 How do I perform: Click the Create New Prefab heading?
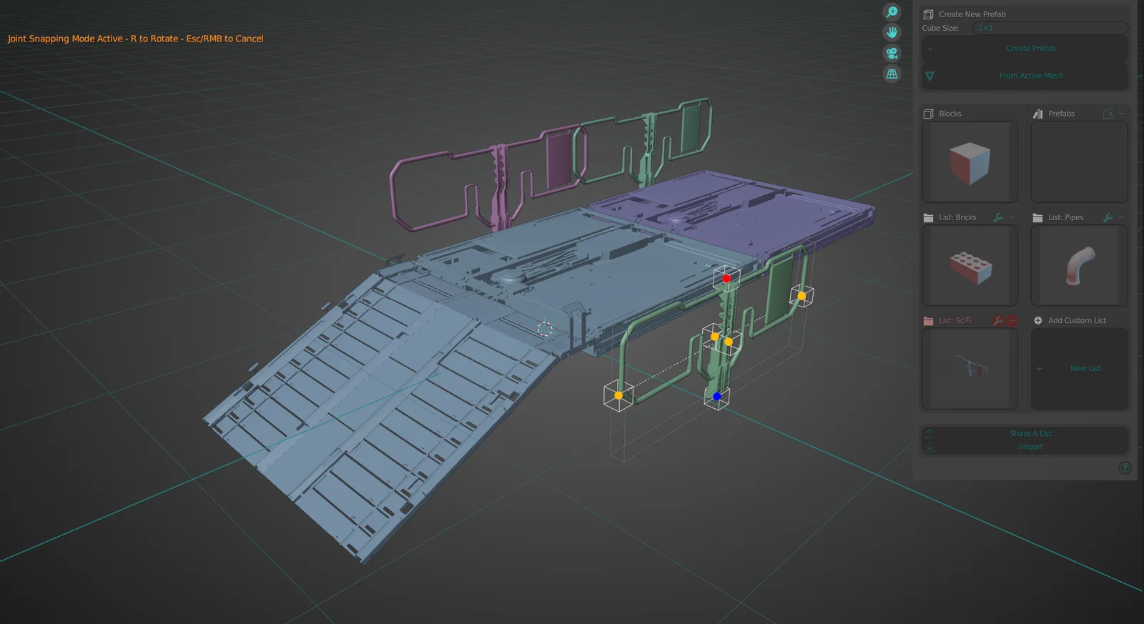click(x=972, y=14)
